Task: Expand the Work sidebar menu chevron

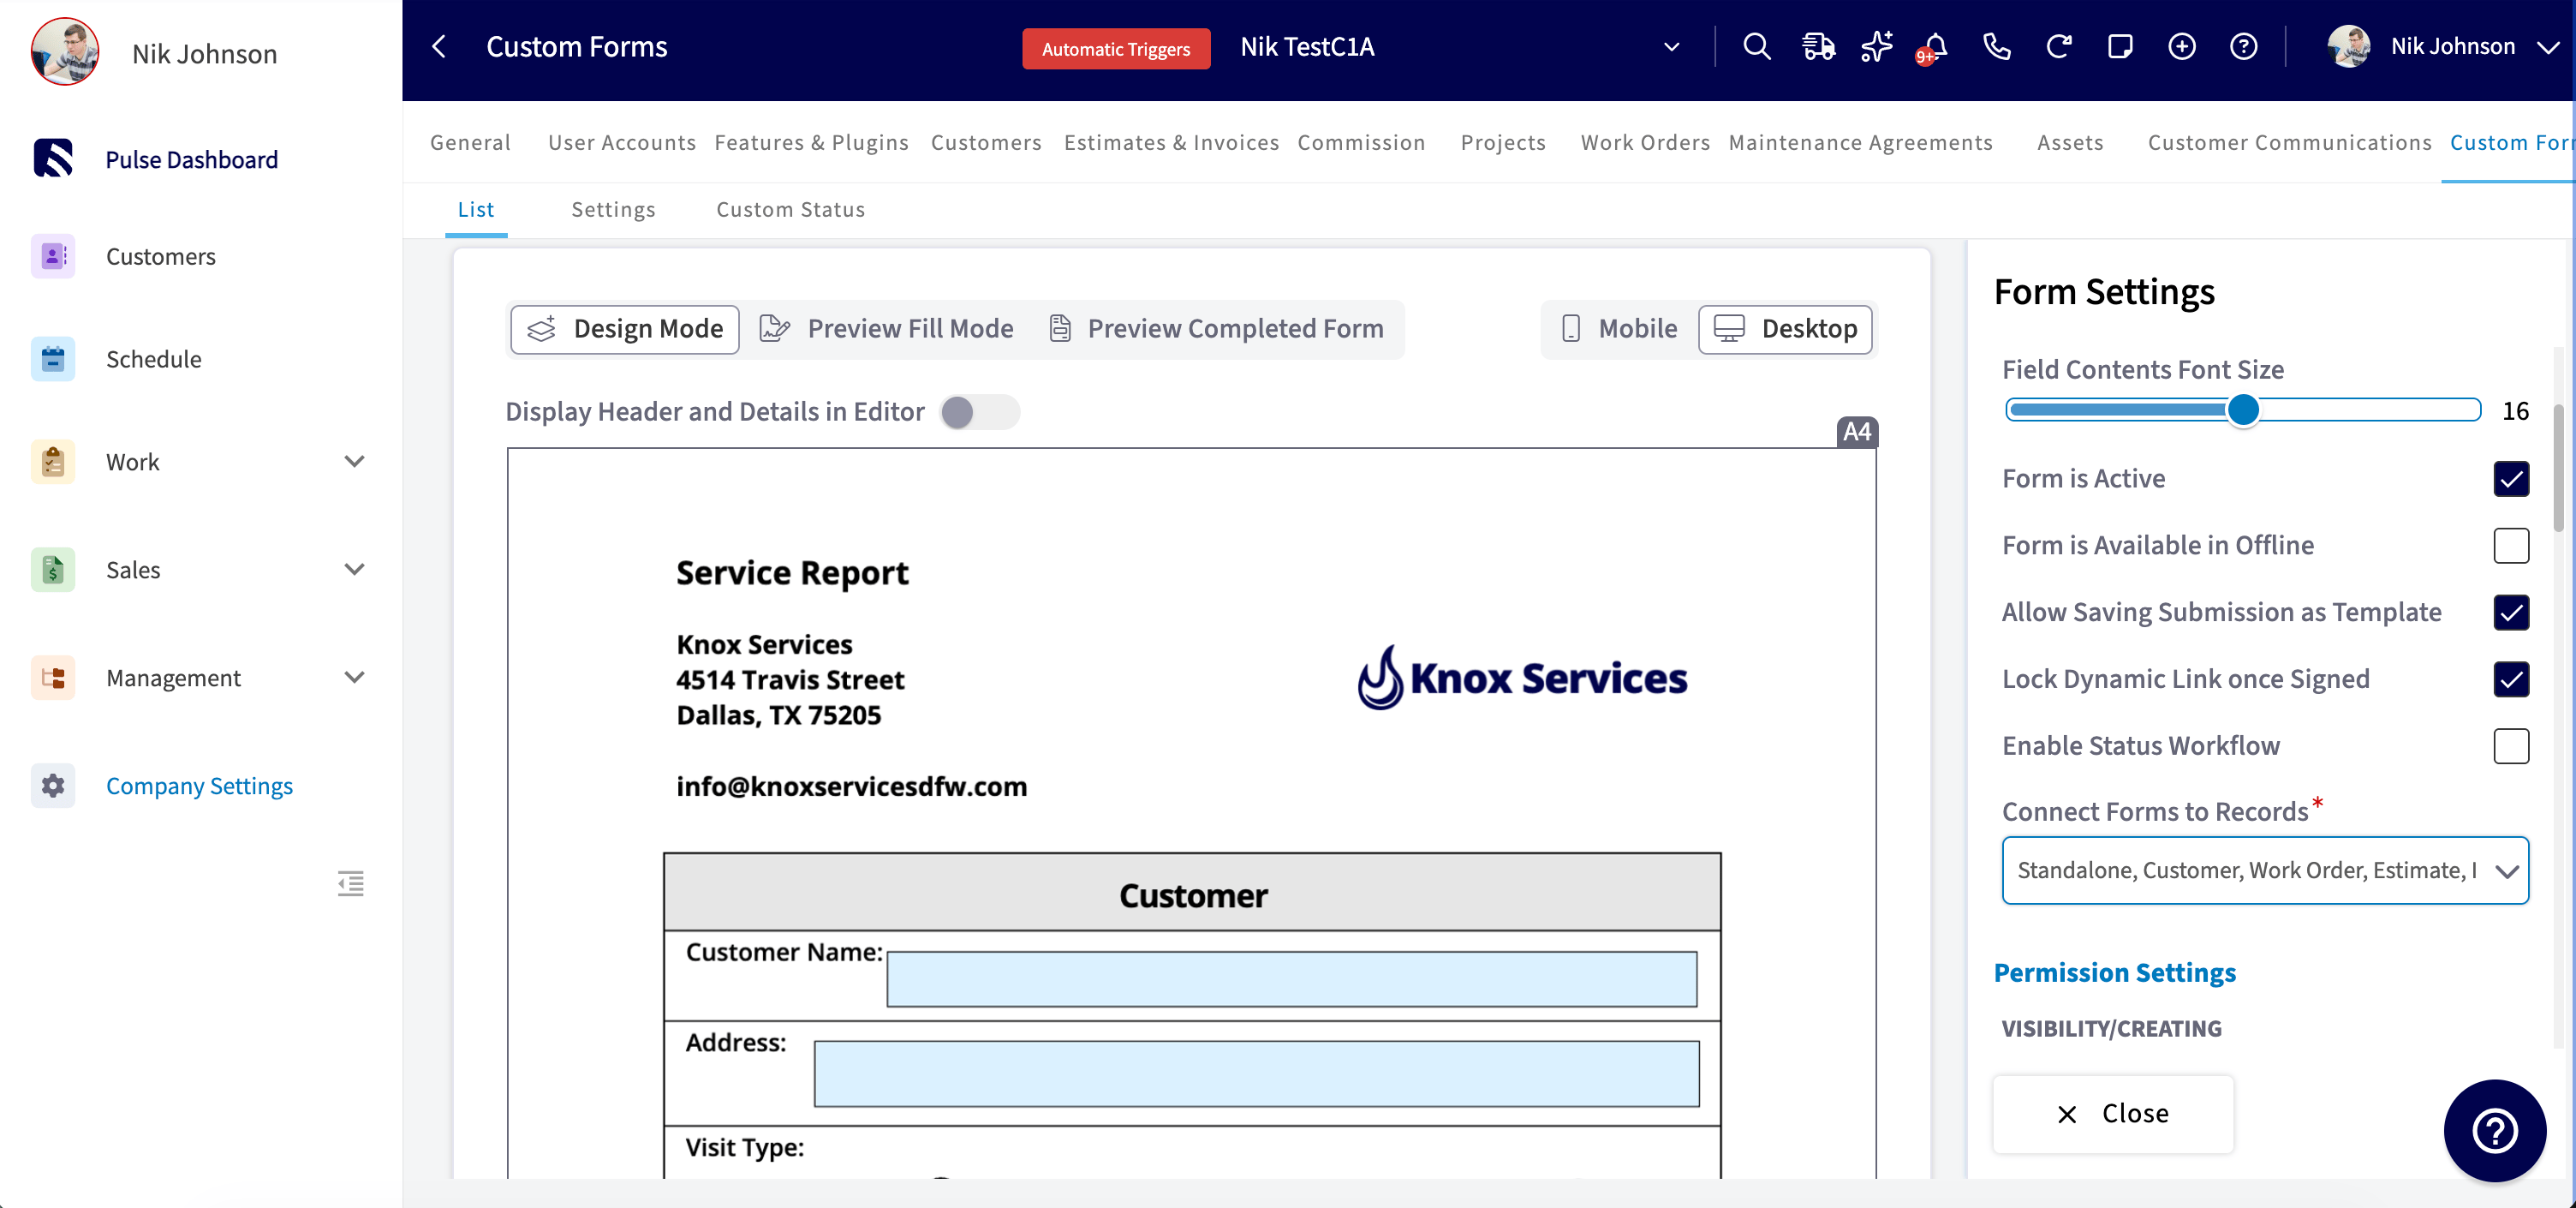Action: (x=354, y=461)
